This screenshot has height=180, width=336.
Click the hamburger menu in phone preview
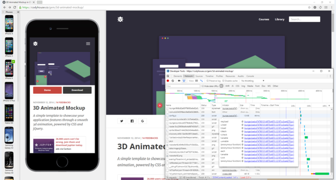88,44
